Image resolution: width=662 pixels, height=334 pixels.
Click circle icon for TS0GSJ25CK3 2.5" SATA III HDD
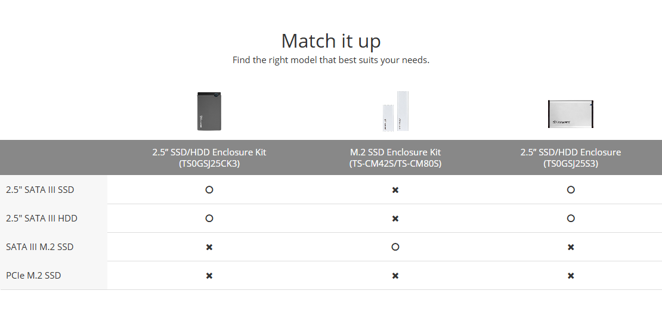(x=209, y=218)
